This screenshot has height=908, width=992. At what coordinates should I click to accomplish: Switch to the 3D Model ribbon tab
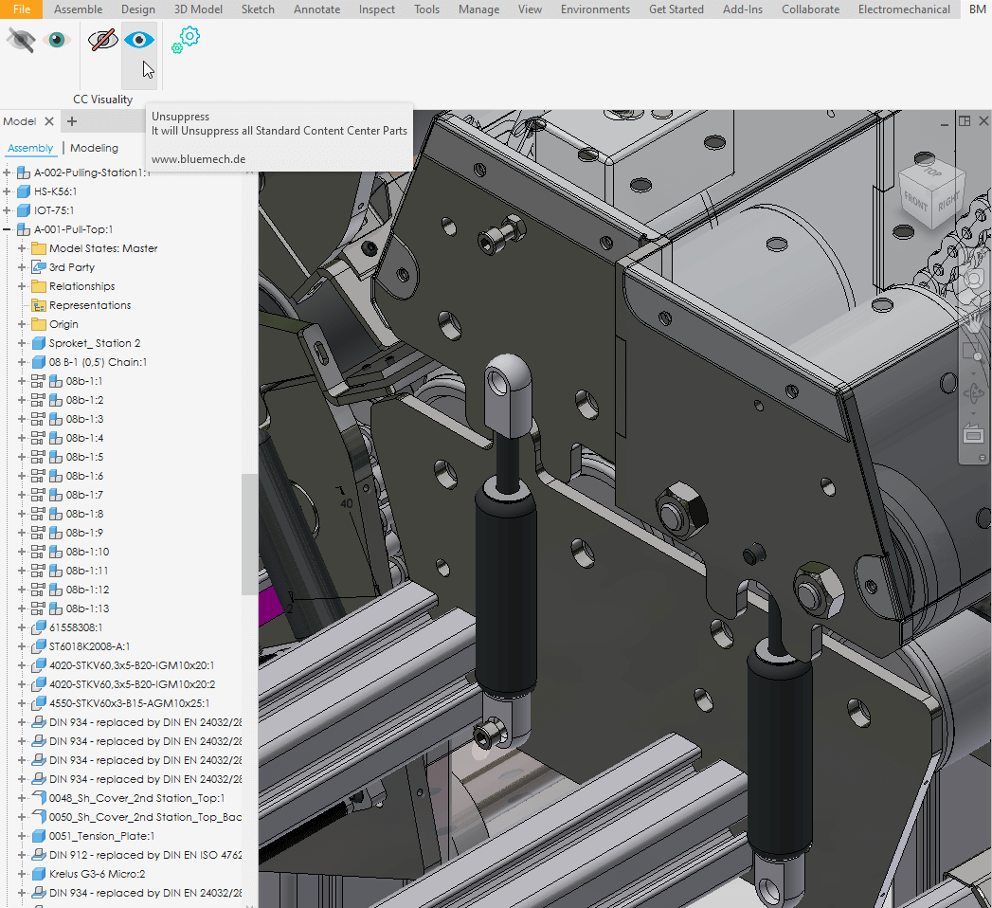coord(198,9)
